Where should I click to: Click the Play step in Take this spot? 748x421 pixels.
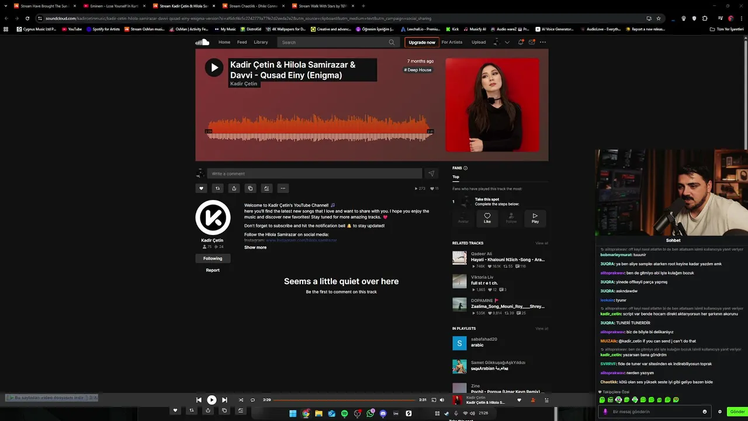(535, 218)
